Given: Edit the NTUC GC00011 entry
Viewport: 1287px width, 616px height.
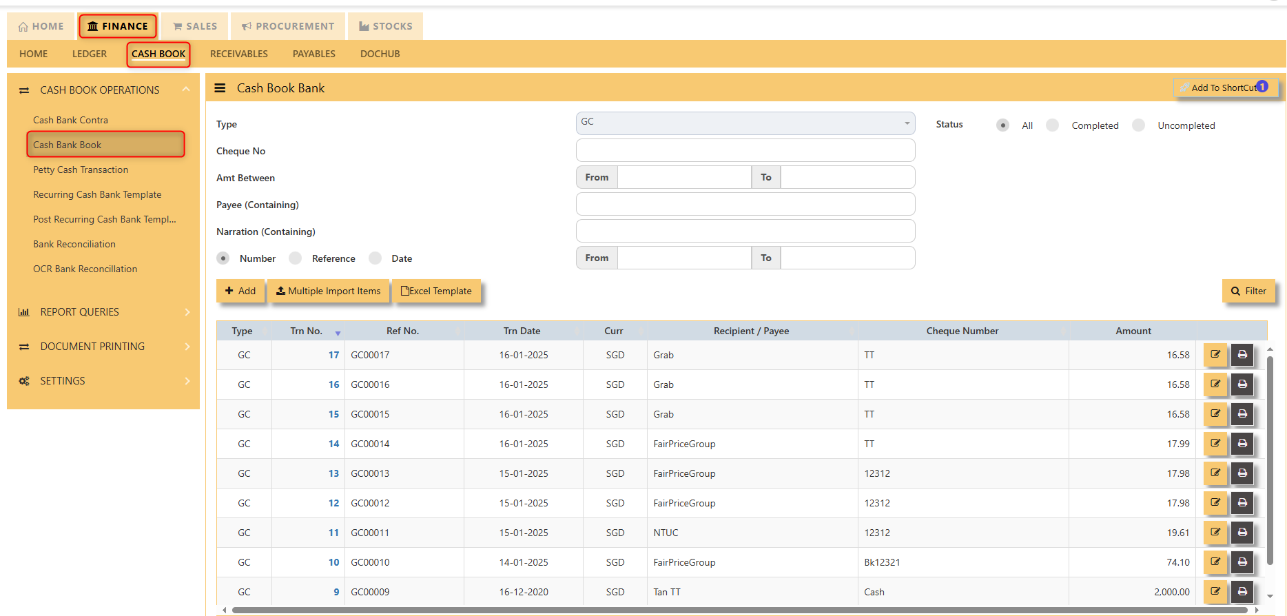Looking at the screenshot, I should click(1215, 533).
